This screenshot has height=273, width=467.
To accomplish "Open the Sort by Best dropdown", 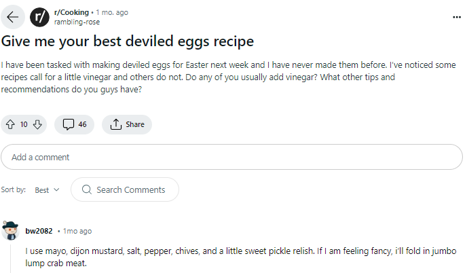I will click(x=47, y=190).
